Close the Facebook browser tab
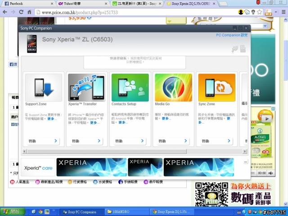The height and width of the screenshot is (216, 288). pyautogui.click(x=52, y=4)
